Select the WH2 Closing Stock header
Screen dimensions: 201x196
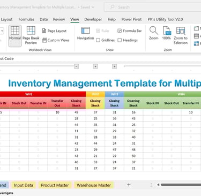coord(95,103)
